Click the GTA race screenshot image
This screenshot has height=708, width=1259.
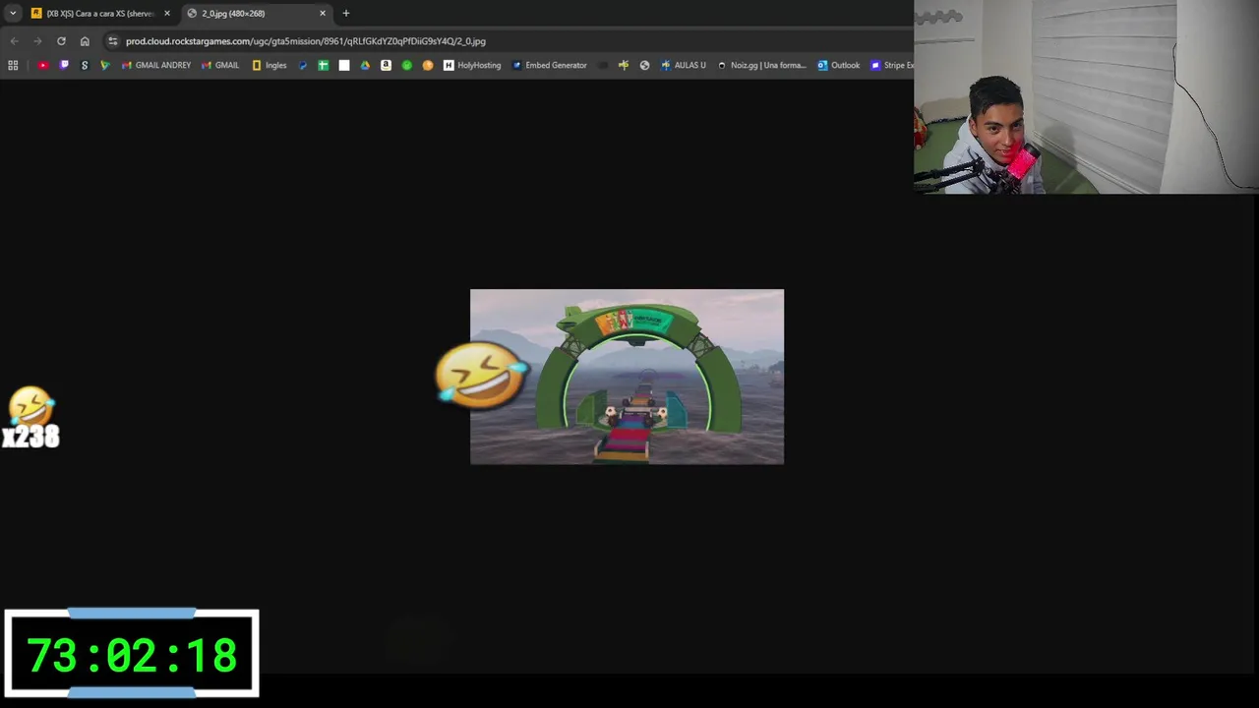coord(627,377)
